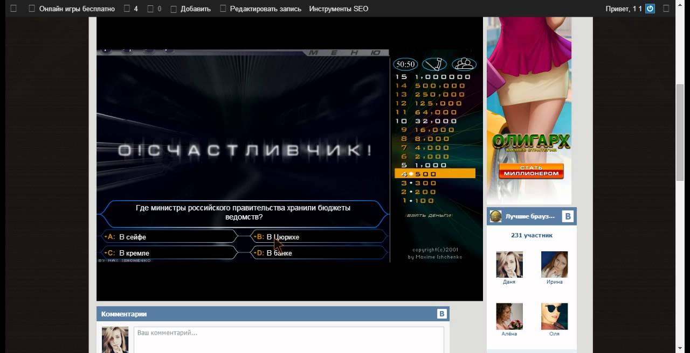Click 'Добавить' in the admin bar

190,9
